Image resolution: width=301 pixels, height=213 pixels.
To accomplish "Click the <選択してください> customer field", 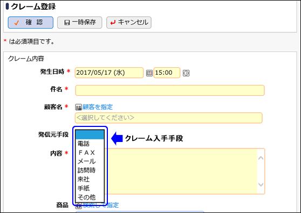I will coord(169,118).
